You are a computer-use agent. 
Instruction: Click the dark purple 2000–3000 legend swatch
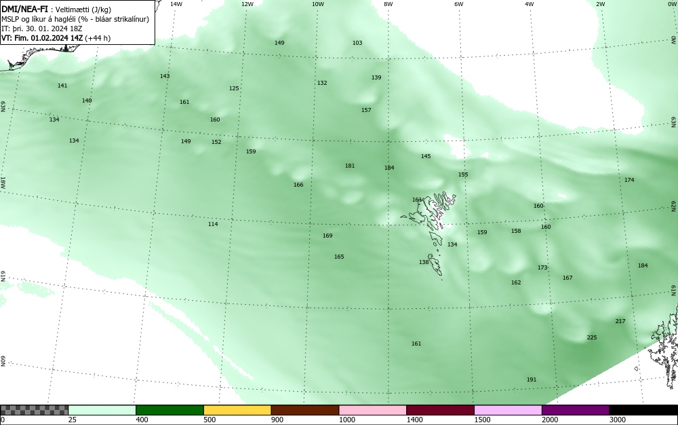[x=576, y=410]
